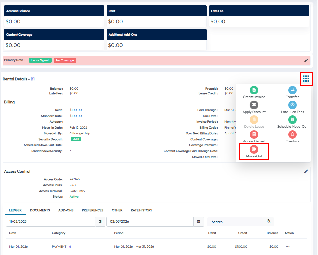Open the Rate History tab
Screen dimensions: 318x255
coord(141,210)
